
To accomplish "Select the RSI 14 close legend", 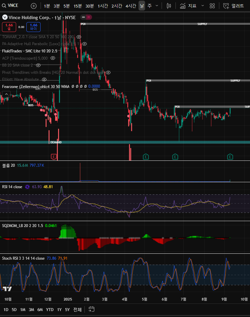I will (x=12, y=187).
